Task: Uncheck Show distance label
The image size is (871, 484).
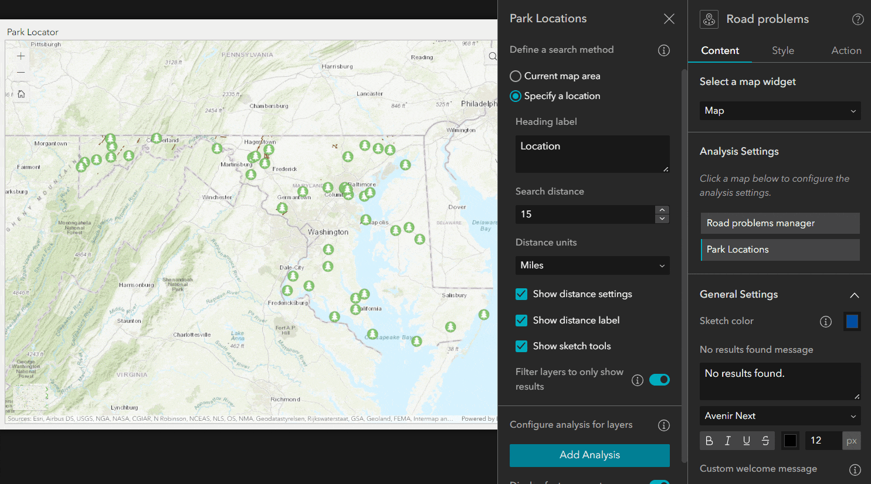Action: (x=521, y=320)
